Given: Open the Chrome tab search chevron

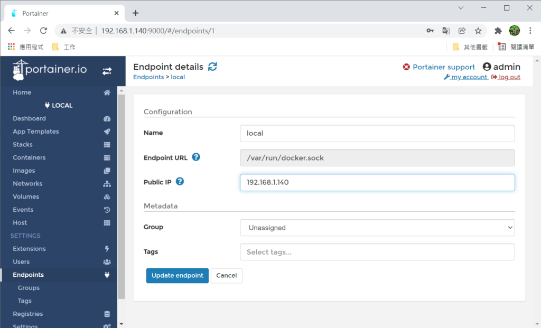Looking at the screenshot, I should (461, 8).
